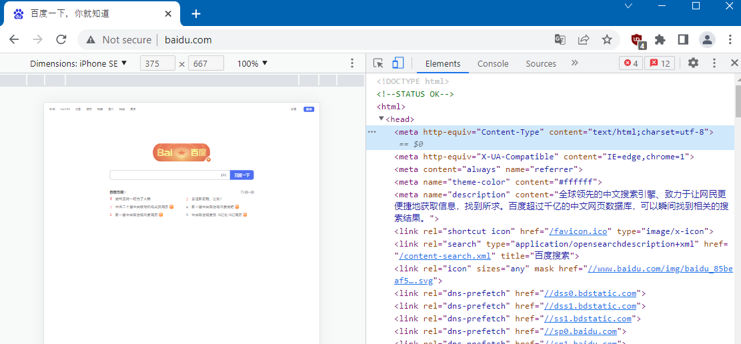
Task: Click the share page icon
Action: (x=584, y=40)
